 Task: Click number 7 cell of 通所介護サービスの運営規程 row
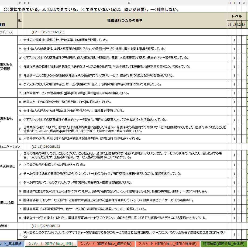pyautogui.click(x=20, y=93)
